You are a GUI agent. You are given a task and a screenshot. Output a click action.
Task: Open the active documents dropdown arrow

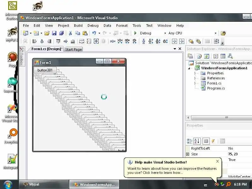pyautogui.click(x=175, y=49)
